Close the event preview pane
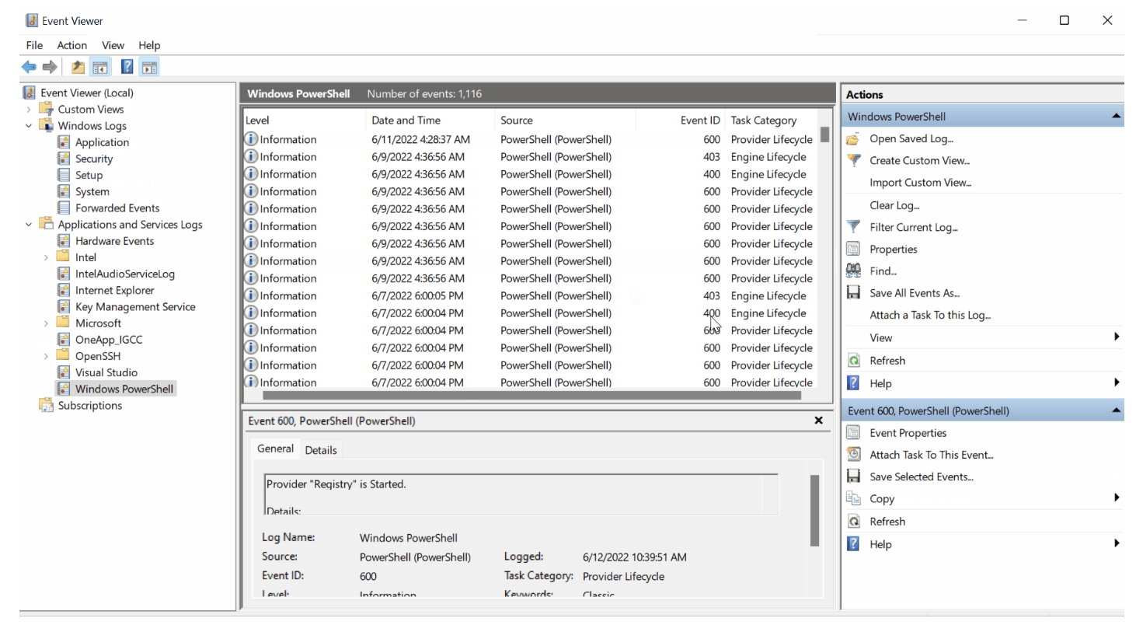 (x=818, y=421)
